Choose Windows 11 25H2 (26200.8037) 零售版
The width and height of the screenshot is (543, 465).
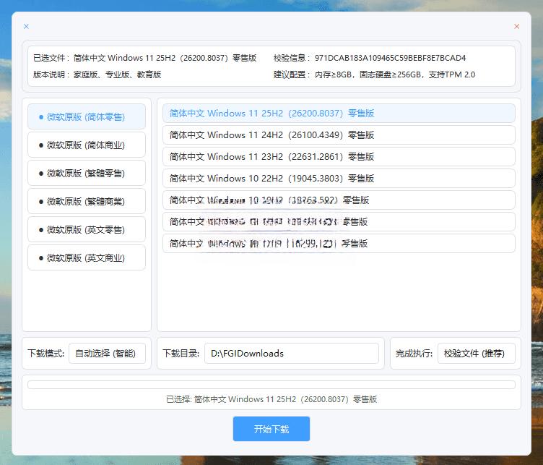[339, 114]
